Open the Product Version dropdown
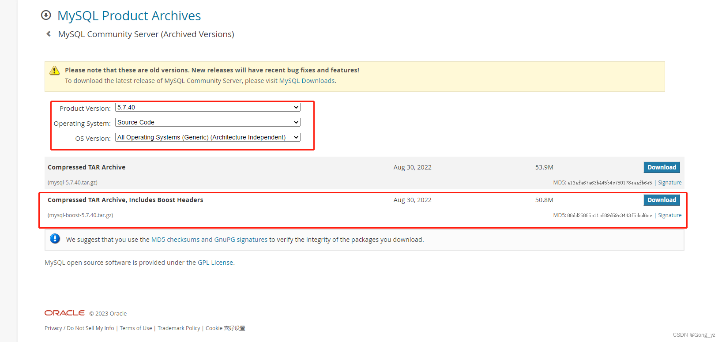The height and width of the screenshot is (342, 722). pyautogui.click(x=208, y=107)
